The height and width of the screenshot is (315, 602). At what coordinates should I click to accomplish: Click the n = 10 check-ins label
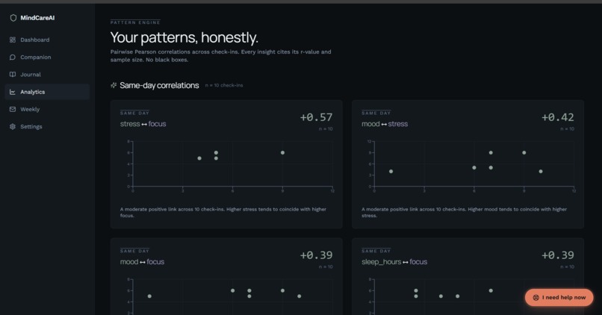pos(224,85)
